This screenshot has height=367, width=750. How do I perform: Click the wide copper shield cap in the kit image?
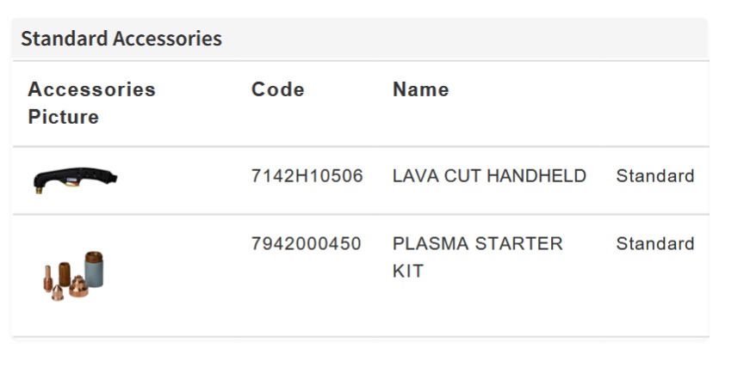77,285
